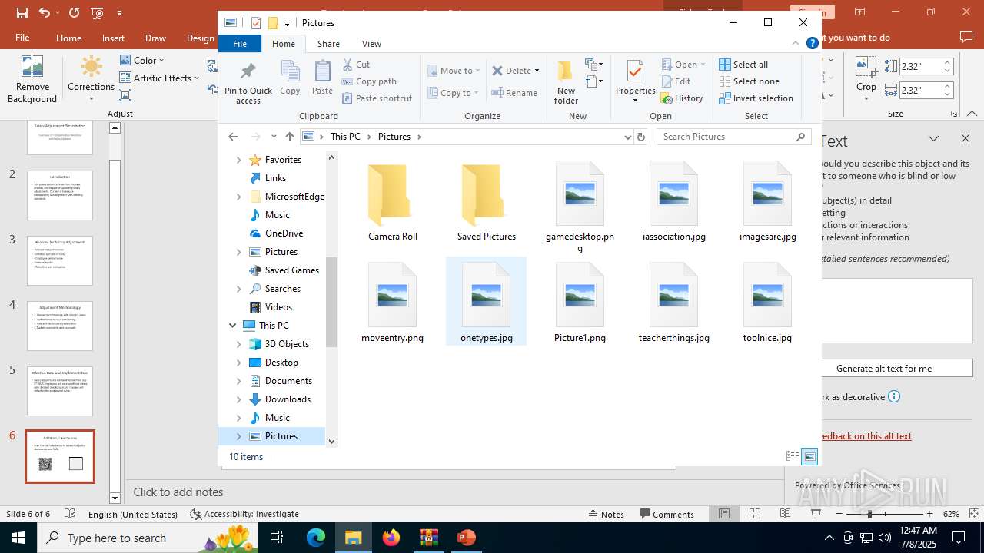Click the Search Pictures box

pyautogui.click(x=733, y=137)
